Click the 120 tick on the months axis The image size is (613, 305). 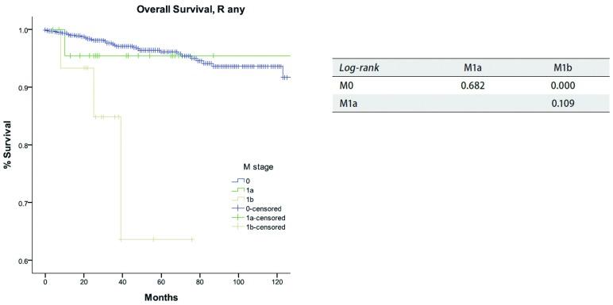277,281
